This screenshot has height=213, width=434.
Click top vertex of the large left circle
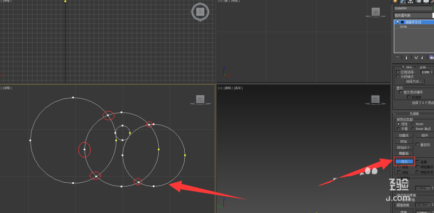pos(73,97)
